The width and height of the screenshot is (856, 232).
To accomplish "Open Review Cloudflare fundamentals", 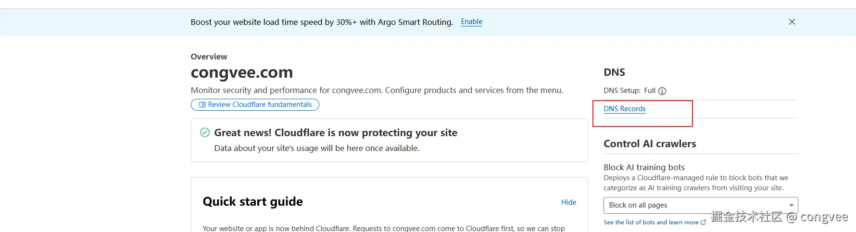I will [260, 104].
